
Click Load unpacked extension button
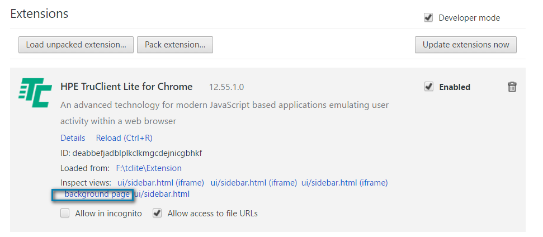click(x=76, y=45)
